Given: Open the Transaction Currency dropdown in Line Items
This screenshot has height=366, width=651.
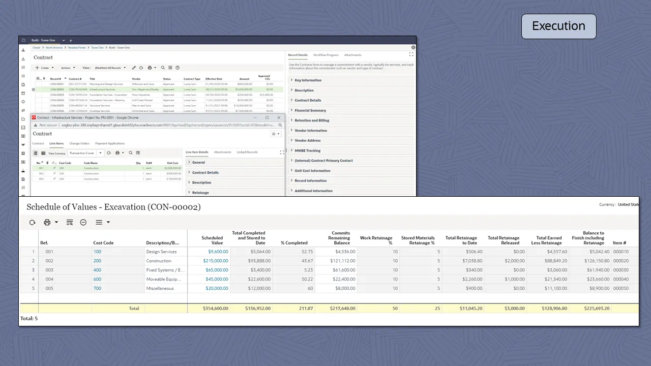Looking at the screenshot, I should (85, 153).
